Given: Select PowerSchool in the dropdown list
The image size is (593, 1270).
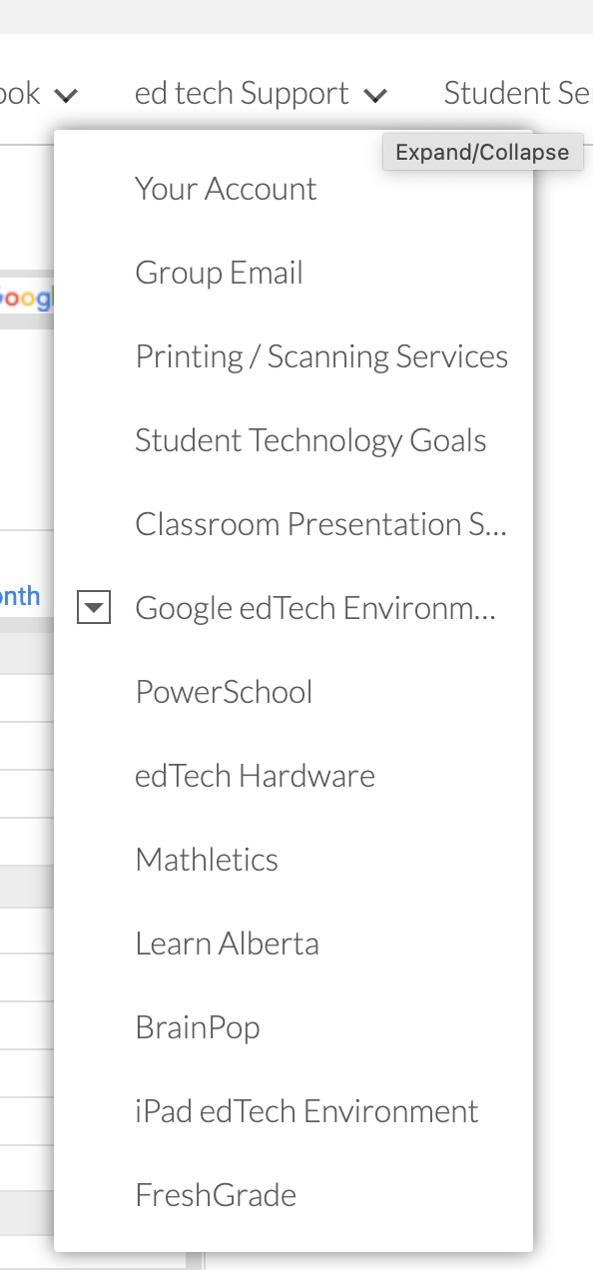Looking at the screenshot, I should click(x=224, y=692).
